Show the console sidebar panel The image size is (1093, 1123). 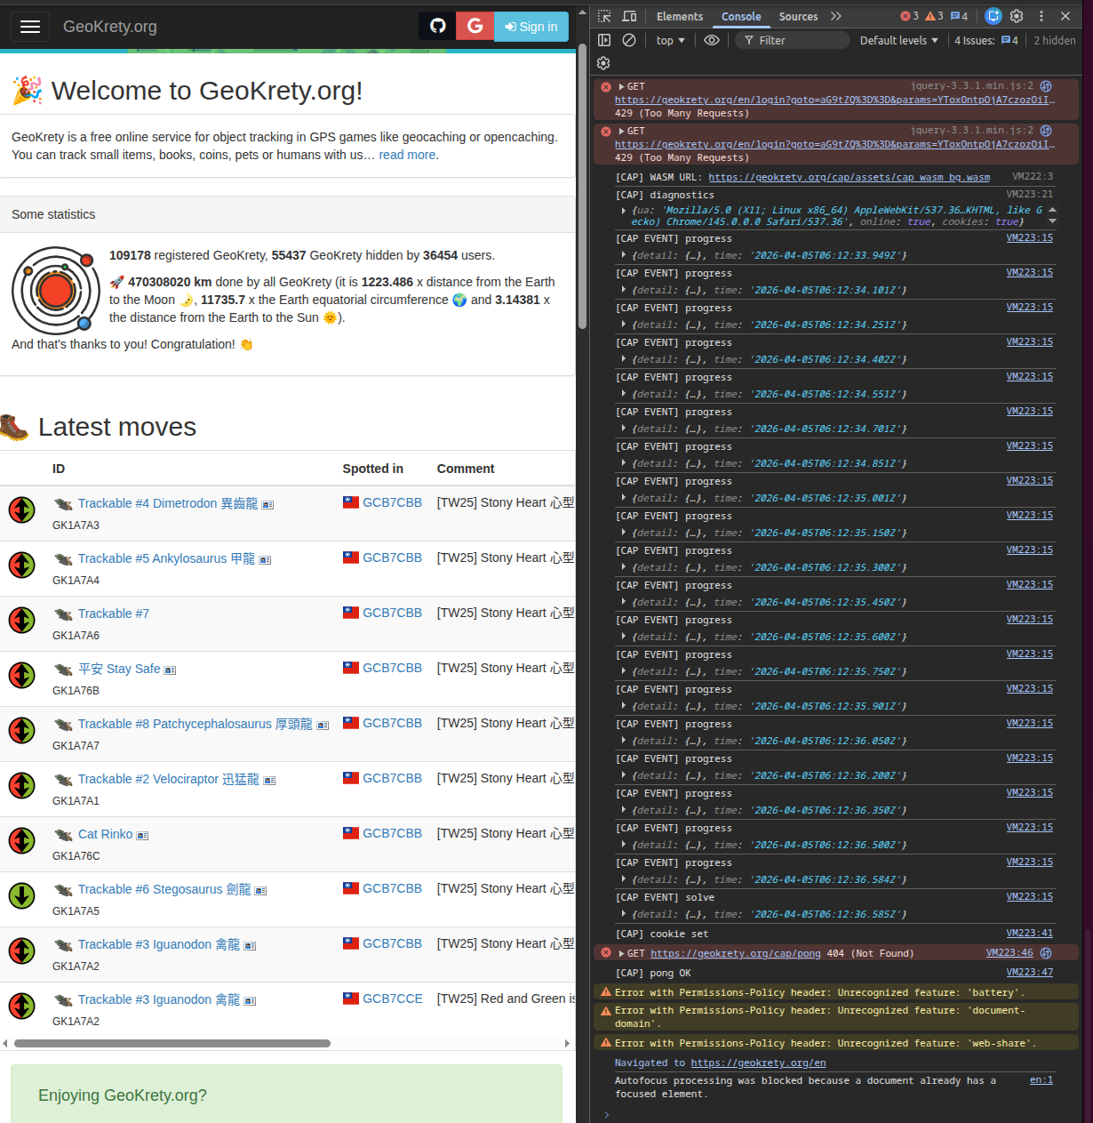click(x=605, y=39)
